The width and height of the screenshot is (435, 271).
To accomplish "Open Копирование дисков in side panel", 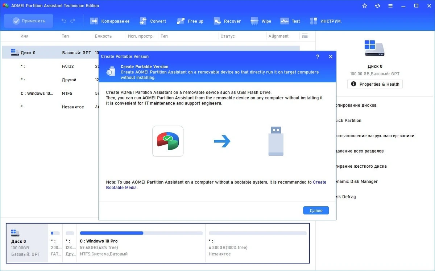I will tap(356, 105).
